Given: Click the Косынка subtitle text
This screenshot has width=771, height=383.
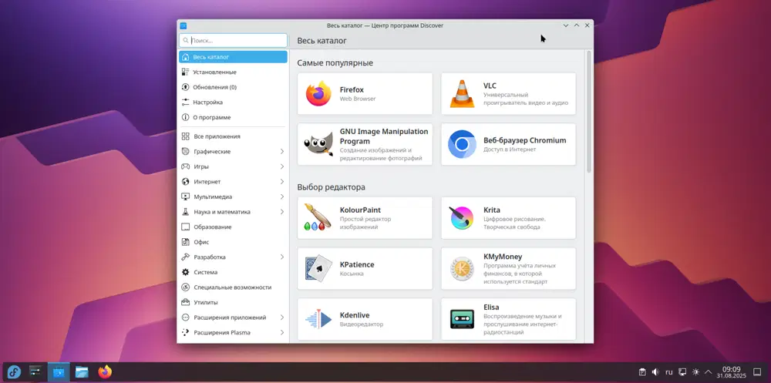Looking at the screenshot, I should (352, 274).
